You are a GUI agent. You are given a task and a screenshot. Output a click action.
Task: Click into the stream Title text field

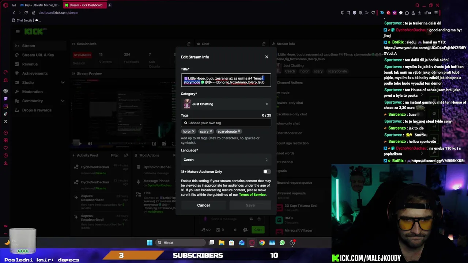tap(226, 80)
